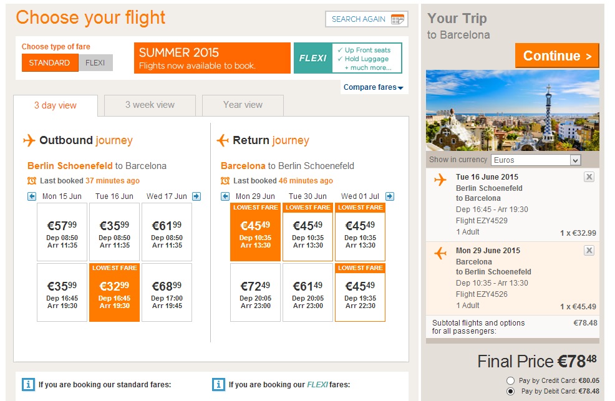
Task: Select Pay by Debit Card option
Action: coord(511,392)
